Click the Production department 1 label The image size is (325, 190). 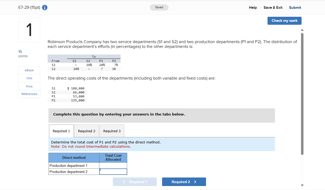(x=68, y=166)
